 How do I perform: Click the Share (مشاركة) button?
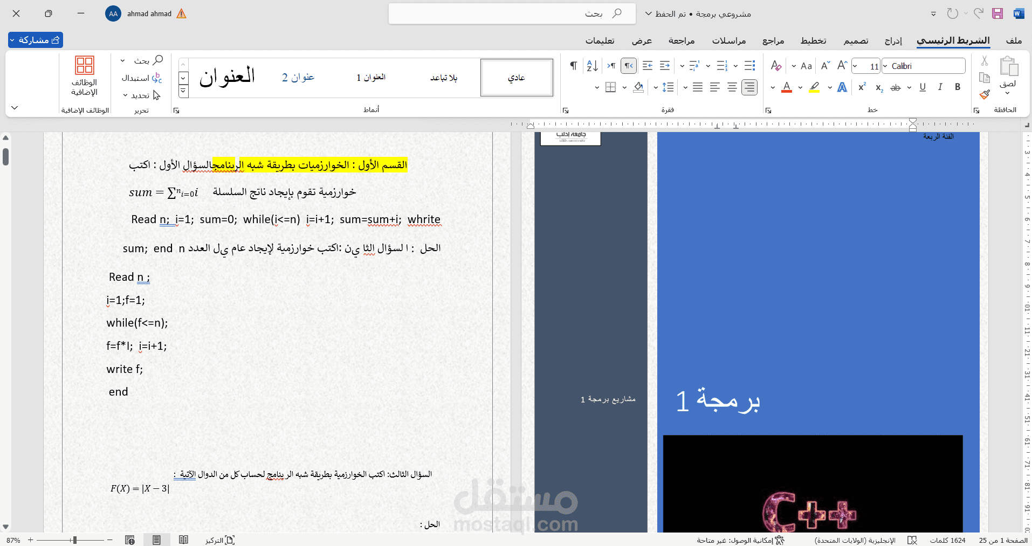[36, 40]
